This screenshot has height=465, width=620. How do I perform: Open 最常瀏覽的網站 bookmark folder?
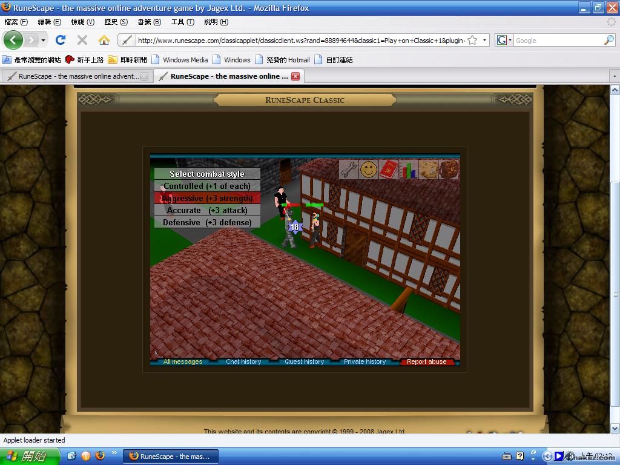(x=31, y=60)
